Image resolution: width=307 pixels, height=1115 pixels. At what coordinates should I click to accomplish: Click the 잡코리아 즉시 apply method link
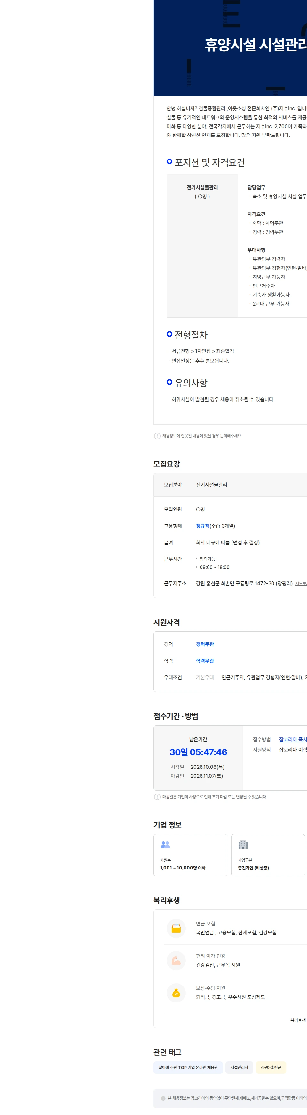pyautogui.click(x=293, y=739)
